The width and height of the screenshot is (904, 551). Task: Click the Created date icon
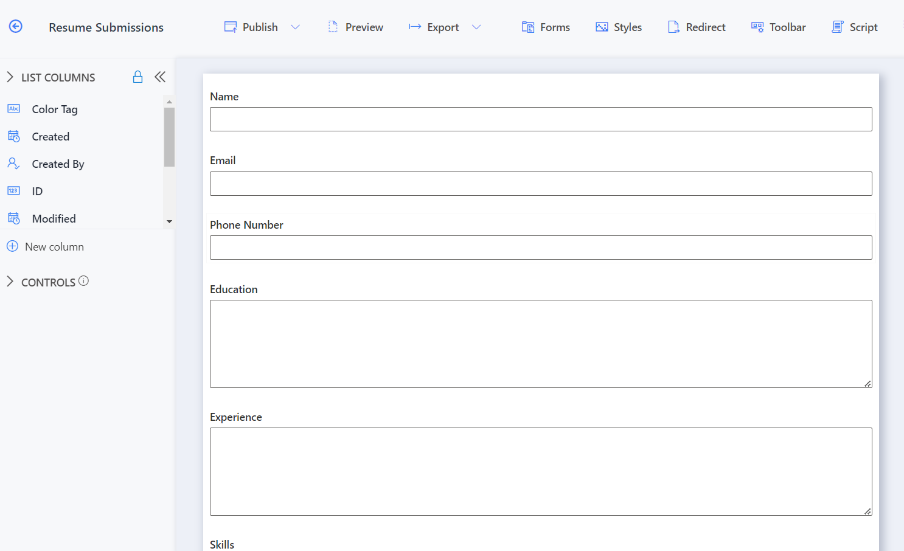tap(14, 136)
